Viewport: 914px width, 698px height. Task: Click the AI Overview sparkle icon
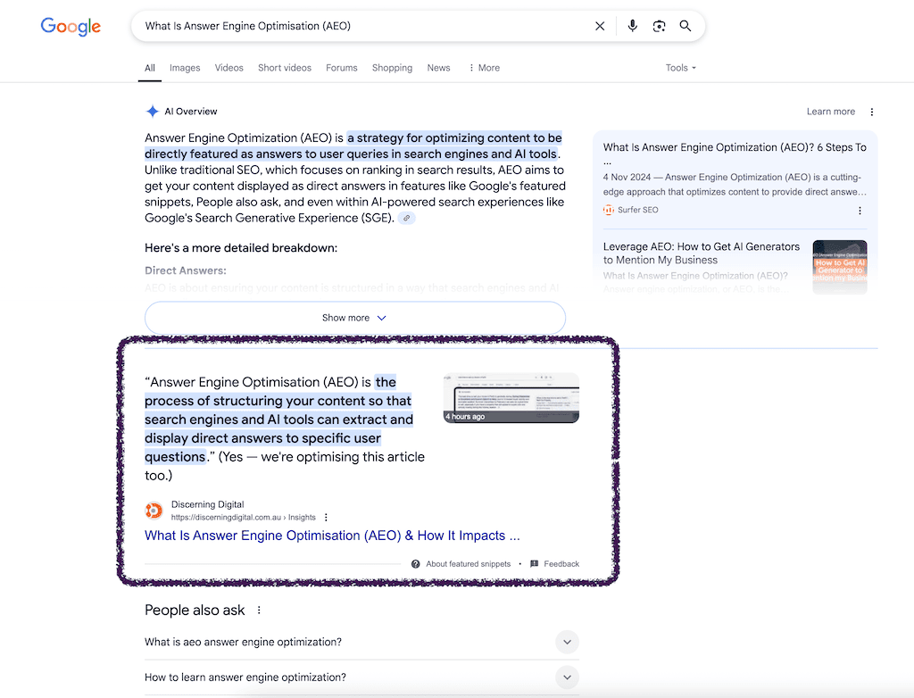(152, 112)
